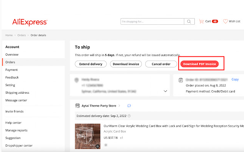Viewport: 244px width, 152px height.
Task: Open the shopping cart icon
Action: pyautogui.click(x=201, y=21)
